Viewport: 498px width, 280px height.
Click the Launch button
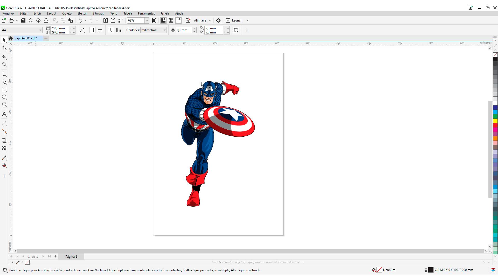234,20
